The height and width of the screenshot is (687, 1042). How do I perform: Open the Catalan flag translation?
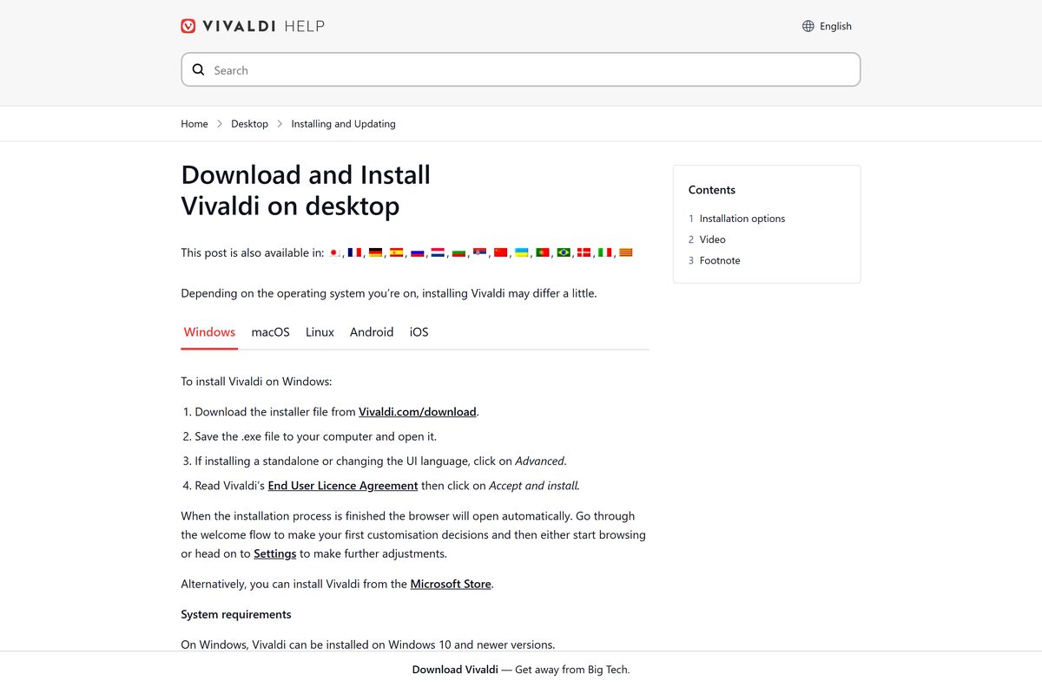[x=625, y=252]
